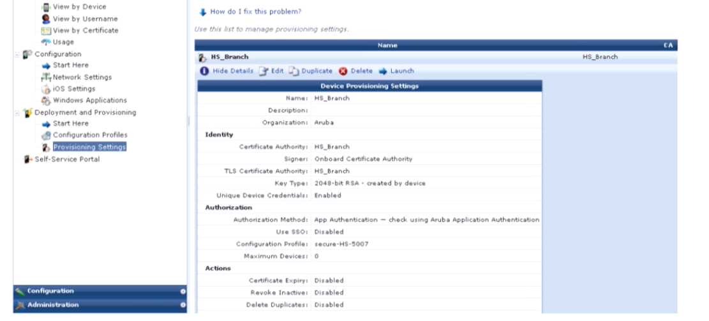709x321 pixels.
Task: Click the blue Launch arrow icon
Action: (x=384, y=71)
